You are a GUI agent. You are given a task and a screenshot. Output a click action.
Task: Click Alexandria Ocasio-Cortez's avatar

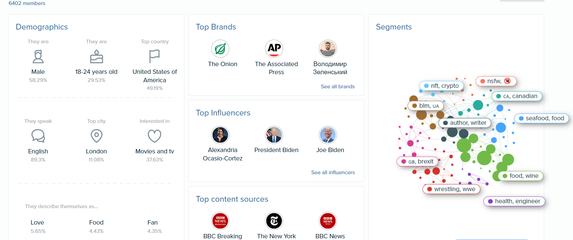pos(220,135)
